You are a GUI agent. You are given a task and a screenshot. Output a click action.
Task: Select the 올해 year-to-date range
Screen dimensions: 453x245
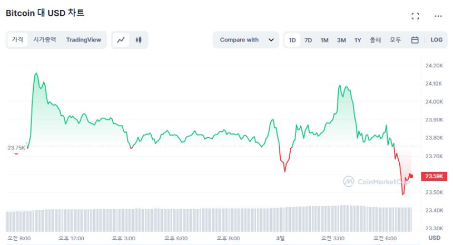[375, 40]
